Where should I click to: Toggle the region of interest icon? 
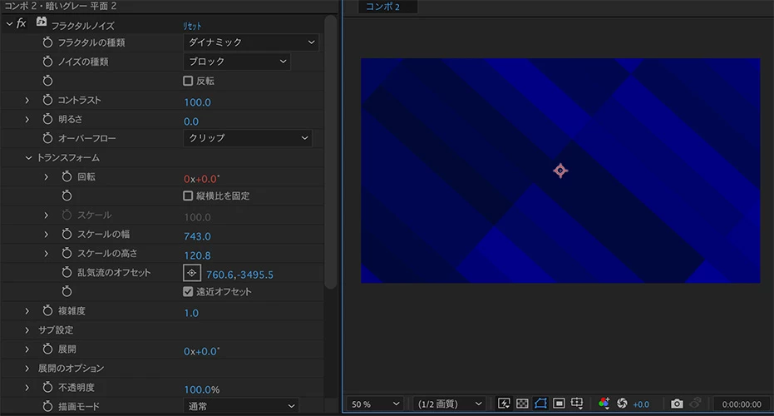click(x=559, y=404)
